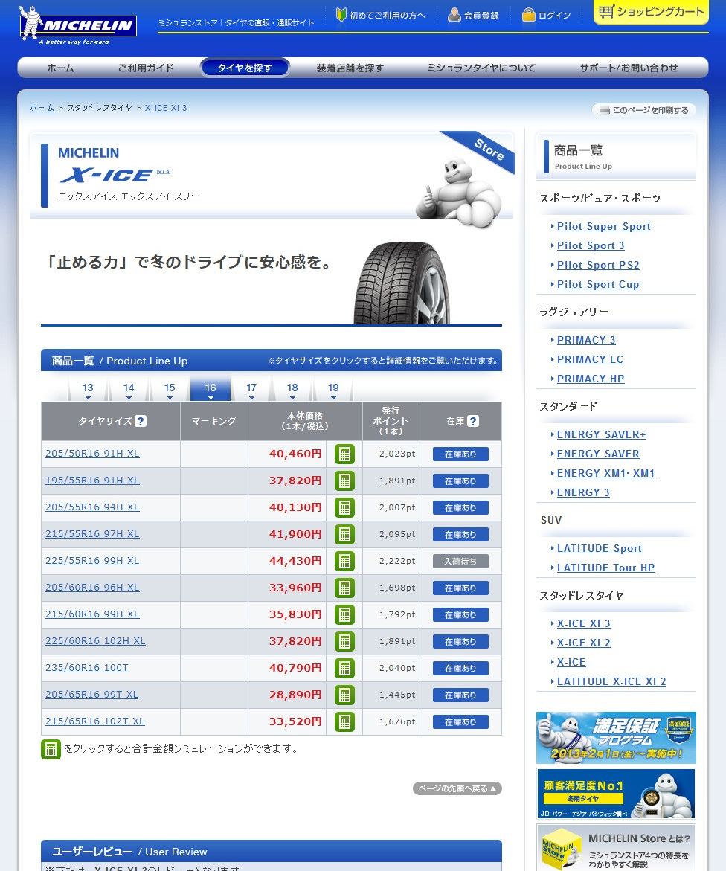
Task: Click the ホーム breadcrumb link
Action: (x=42, y=107)
